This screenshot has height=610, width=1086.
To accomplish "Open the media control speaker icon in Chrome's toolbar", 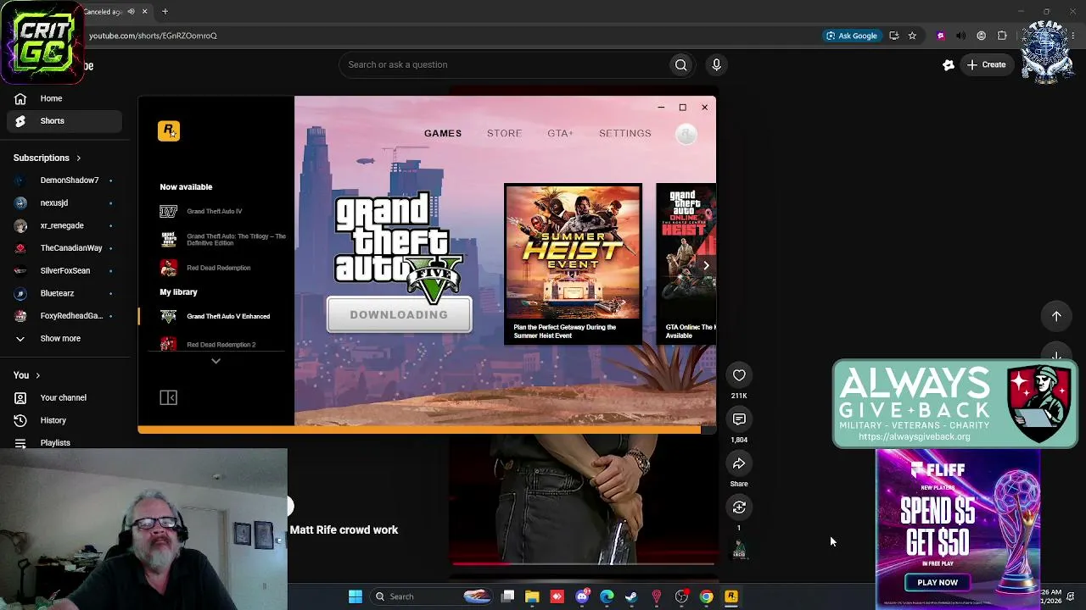I will [x=960, y=36].
